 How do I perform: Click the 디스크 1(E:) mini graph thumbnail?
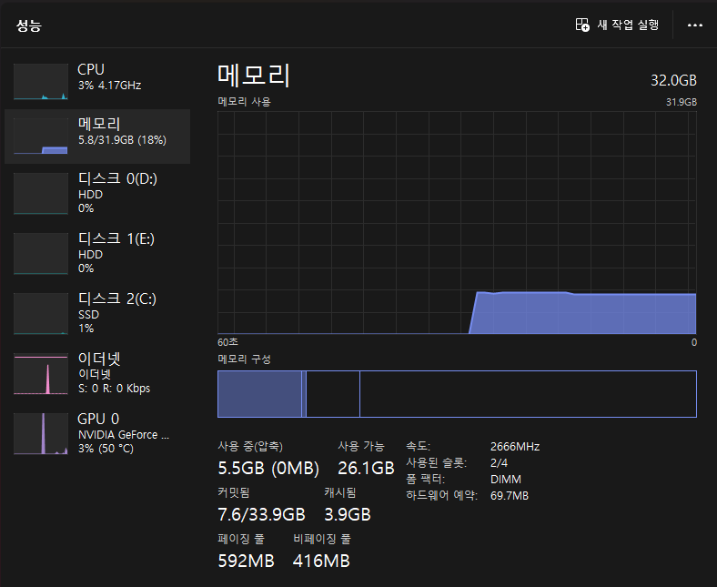click(41, 254)
